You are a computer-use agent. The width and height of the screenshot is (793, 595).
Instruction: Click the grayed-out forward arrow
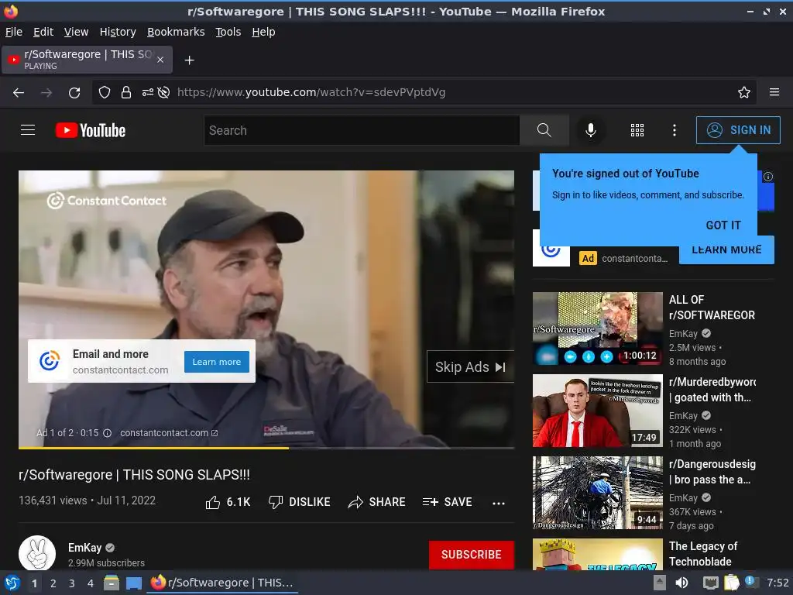pos(46,93)
